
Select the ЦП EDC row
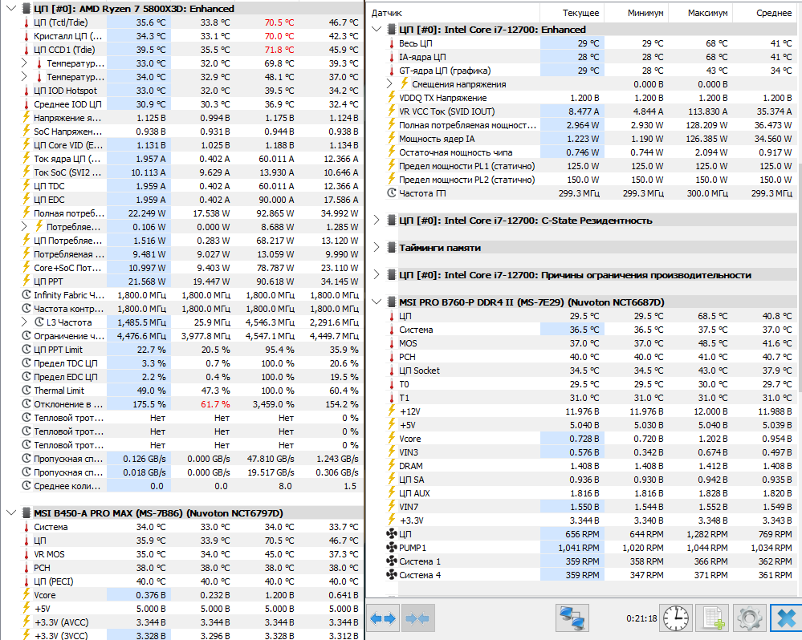[x=192, y=200]
